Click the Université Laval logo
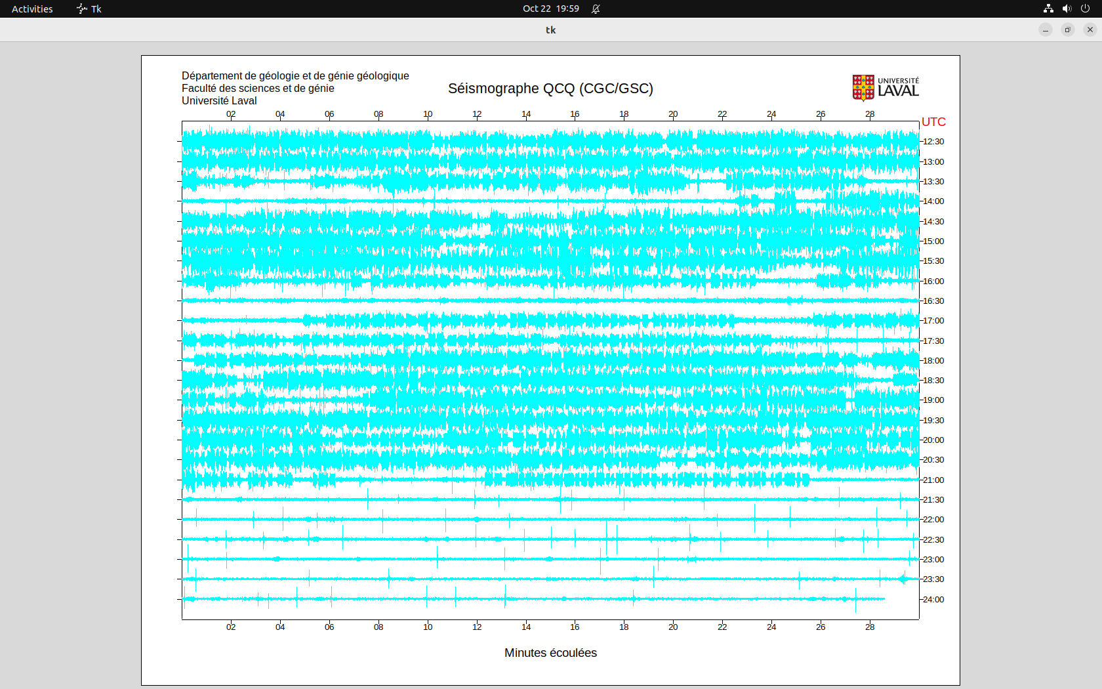Screen dimensions: 1102x689 [886, 88]
